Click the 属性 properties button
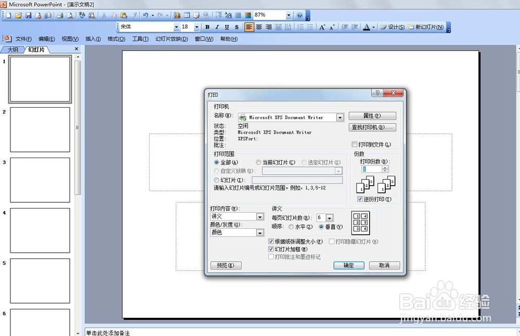The height and width of the screenshot is (336, 520). pyautogui.click(x=372, y=116)
